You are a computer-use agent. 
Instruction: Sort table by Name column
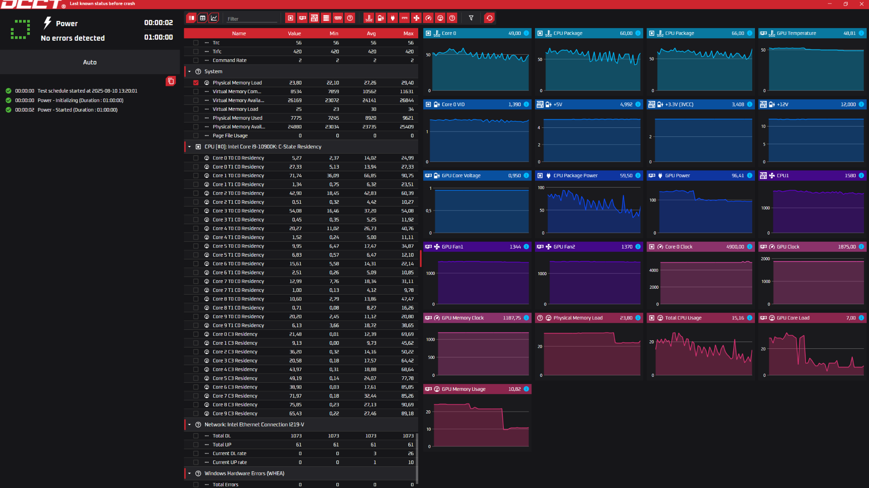(239, 33)
